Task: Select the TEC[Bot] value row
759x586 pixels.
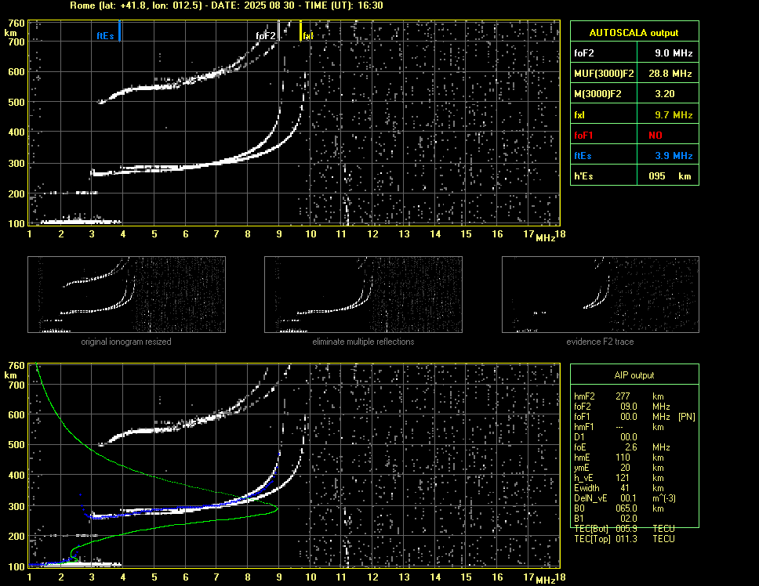Action: 624,529
